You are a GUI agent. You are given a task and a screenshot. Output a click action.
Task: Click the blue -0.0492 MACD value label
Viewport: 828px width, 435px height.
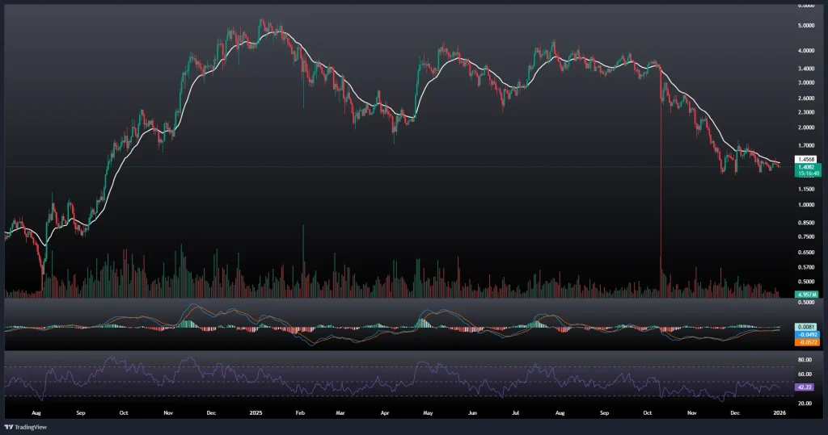pyautogui.click(x=805, y=334)
